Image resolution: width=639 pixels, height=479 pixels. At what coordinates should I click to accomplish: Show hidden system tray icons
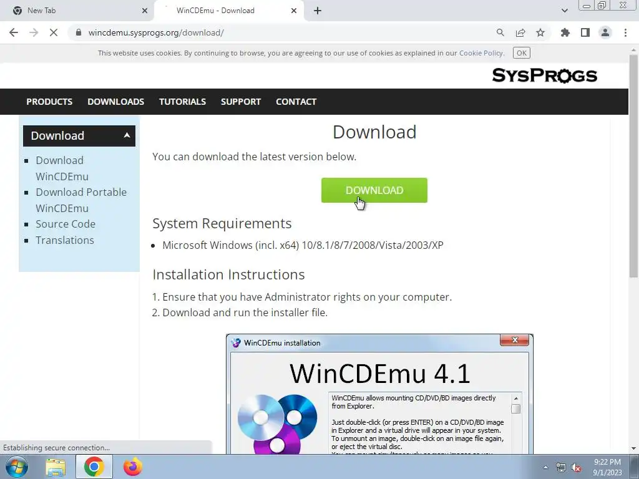(545, 467)
